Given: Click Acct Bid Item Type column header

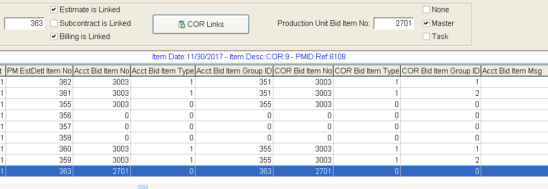Looking at the screenshot, I should (163, 71).
